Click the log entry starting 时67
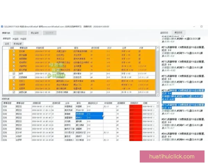The height and width of the screenshot is (166, 208). [x=183, y=123]
